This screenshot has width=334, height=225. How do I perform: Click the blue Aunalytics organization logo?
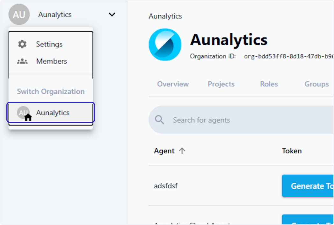click(165, 45)
